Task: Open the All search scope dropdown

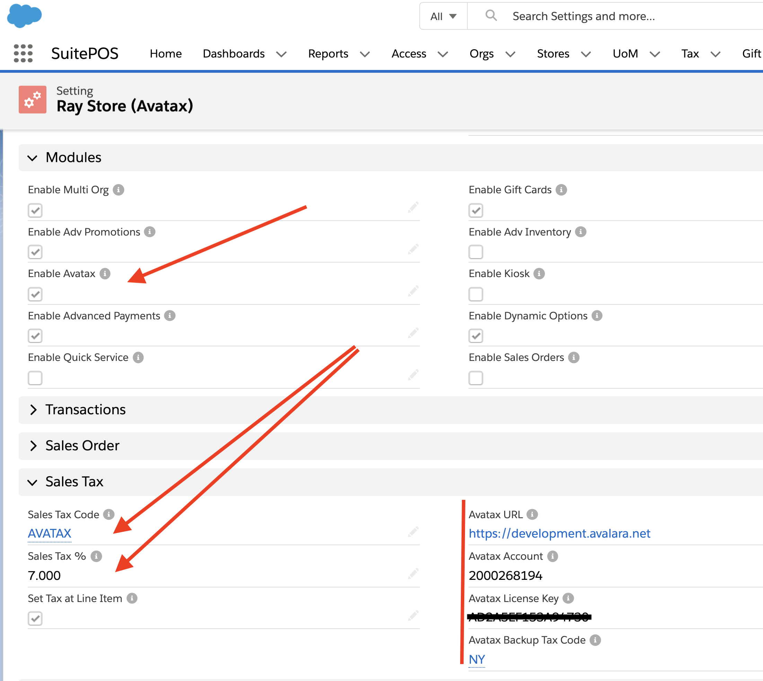Action: click(443, 16)
